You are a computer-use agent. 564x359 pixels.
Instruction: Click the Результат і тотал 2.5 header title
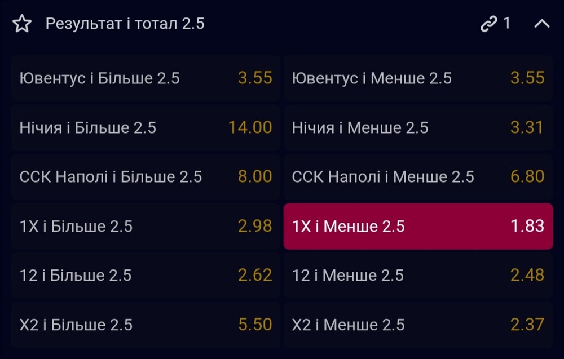125,24
